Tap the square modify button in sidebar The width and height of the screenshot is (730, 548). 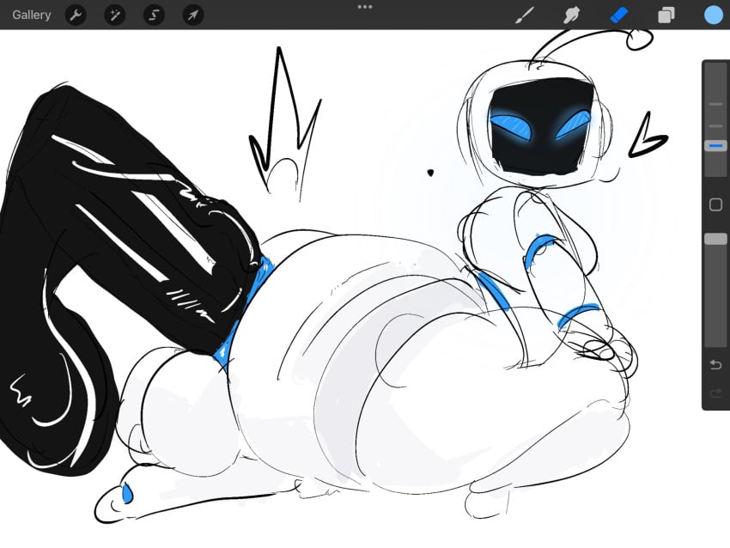point(715,204)
